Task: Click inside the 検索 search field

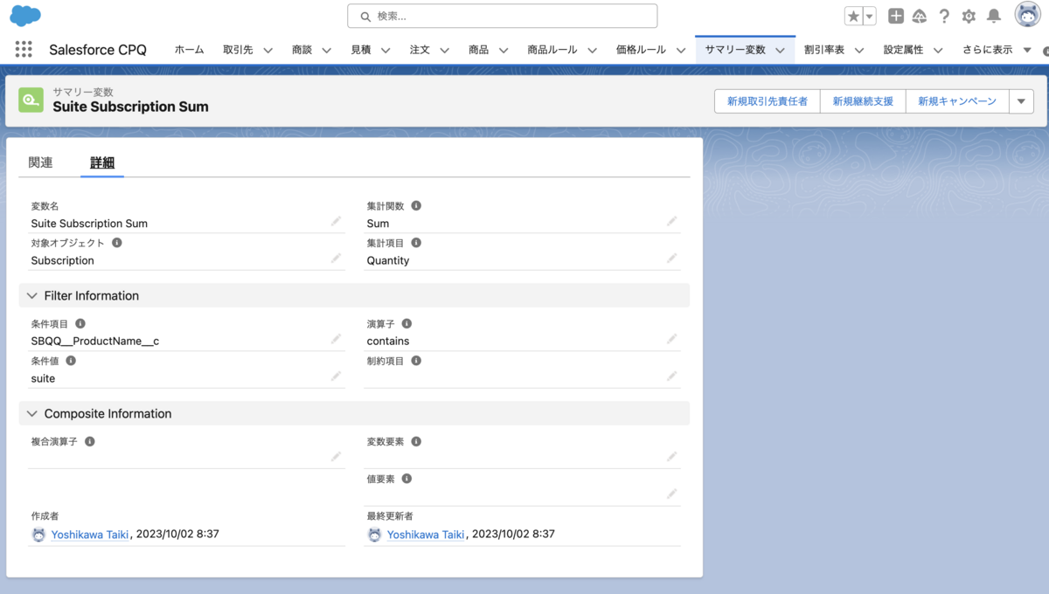Action: pyautogui.click(x=503, y=16)
